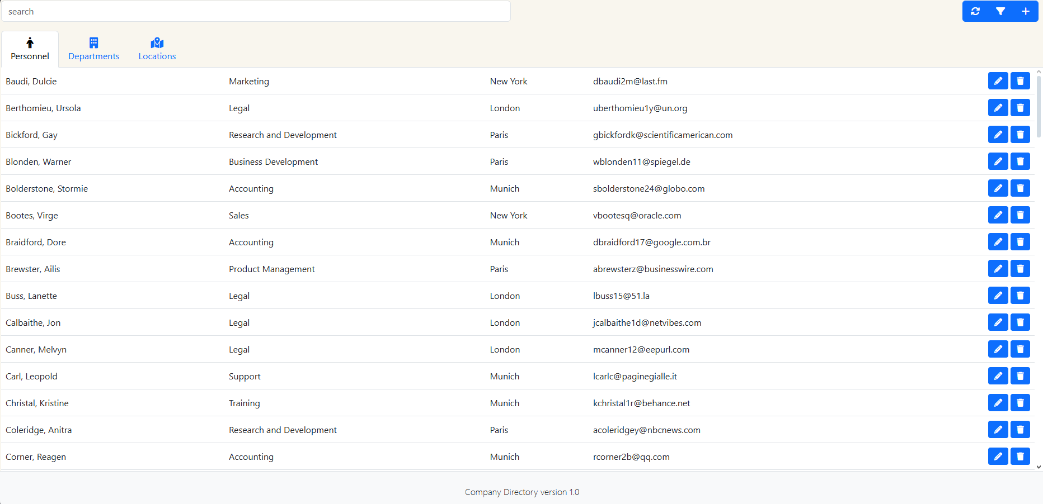
Task: Click edit pencil for Reagen Corner
Action: coord(998,457)
